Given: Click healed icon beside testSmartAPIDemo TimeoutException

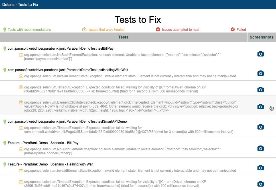Looking at the screenshot, I should coord(21,128).
